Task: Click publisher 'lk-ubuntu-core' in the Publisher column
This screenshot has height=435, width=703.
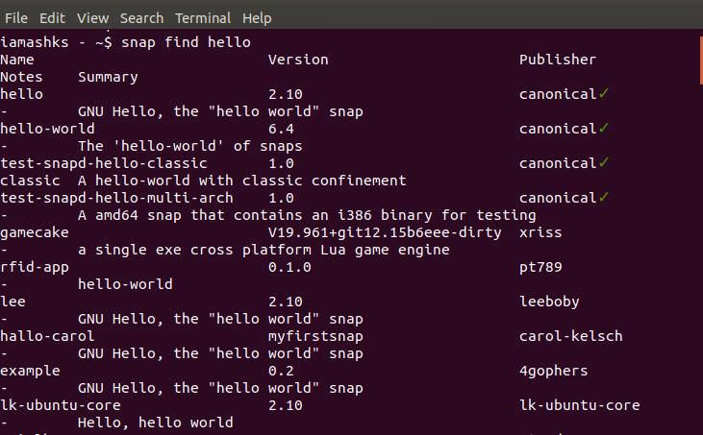Action: (x=580, y=405)
